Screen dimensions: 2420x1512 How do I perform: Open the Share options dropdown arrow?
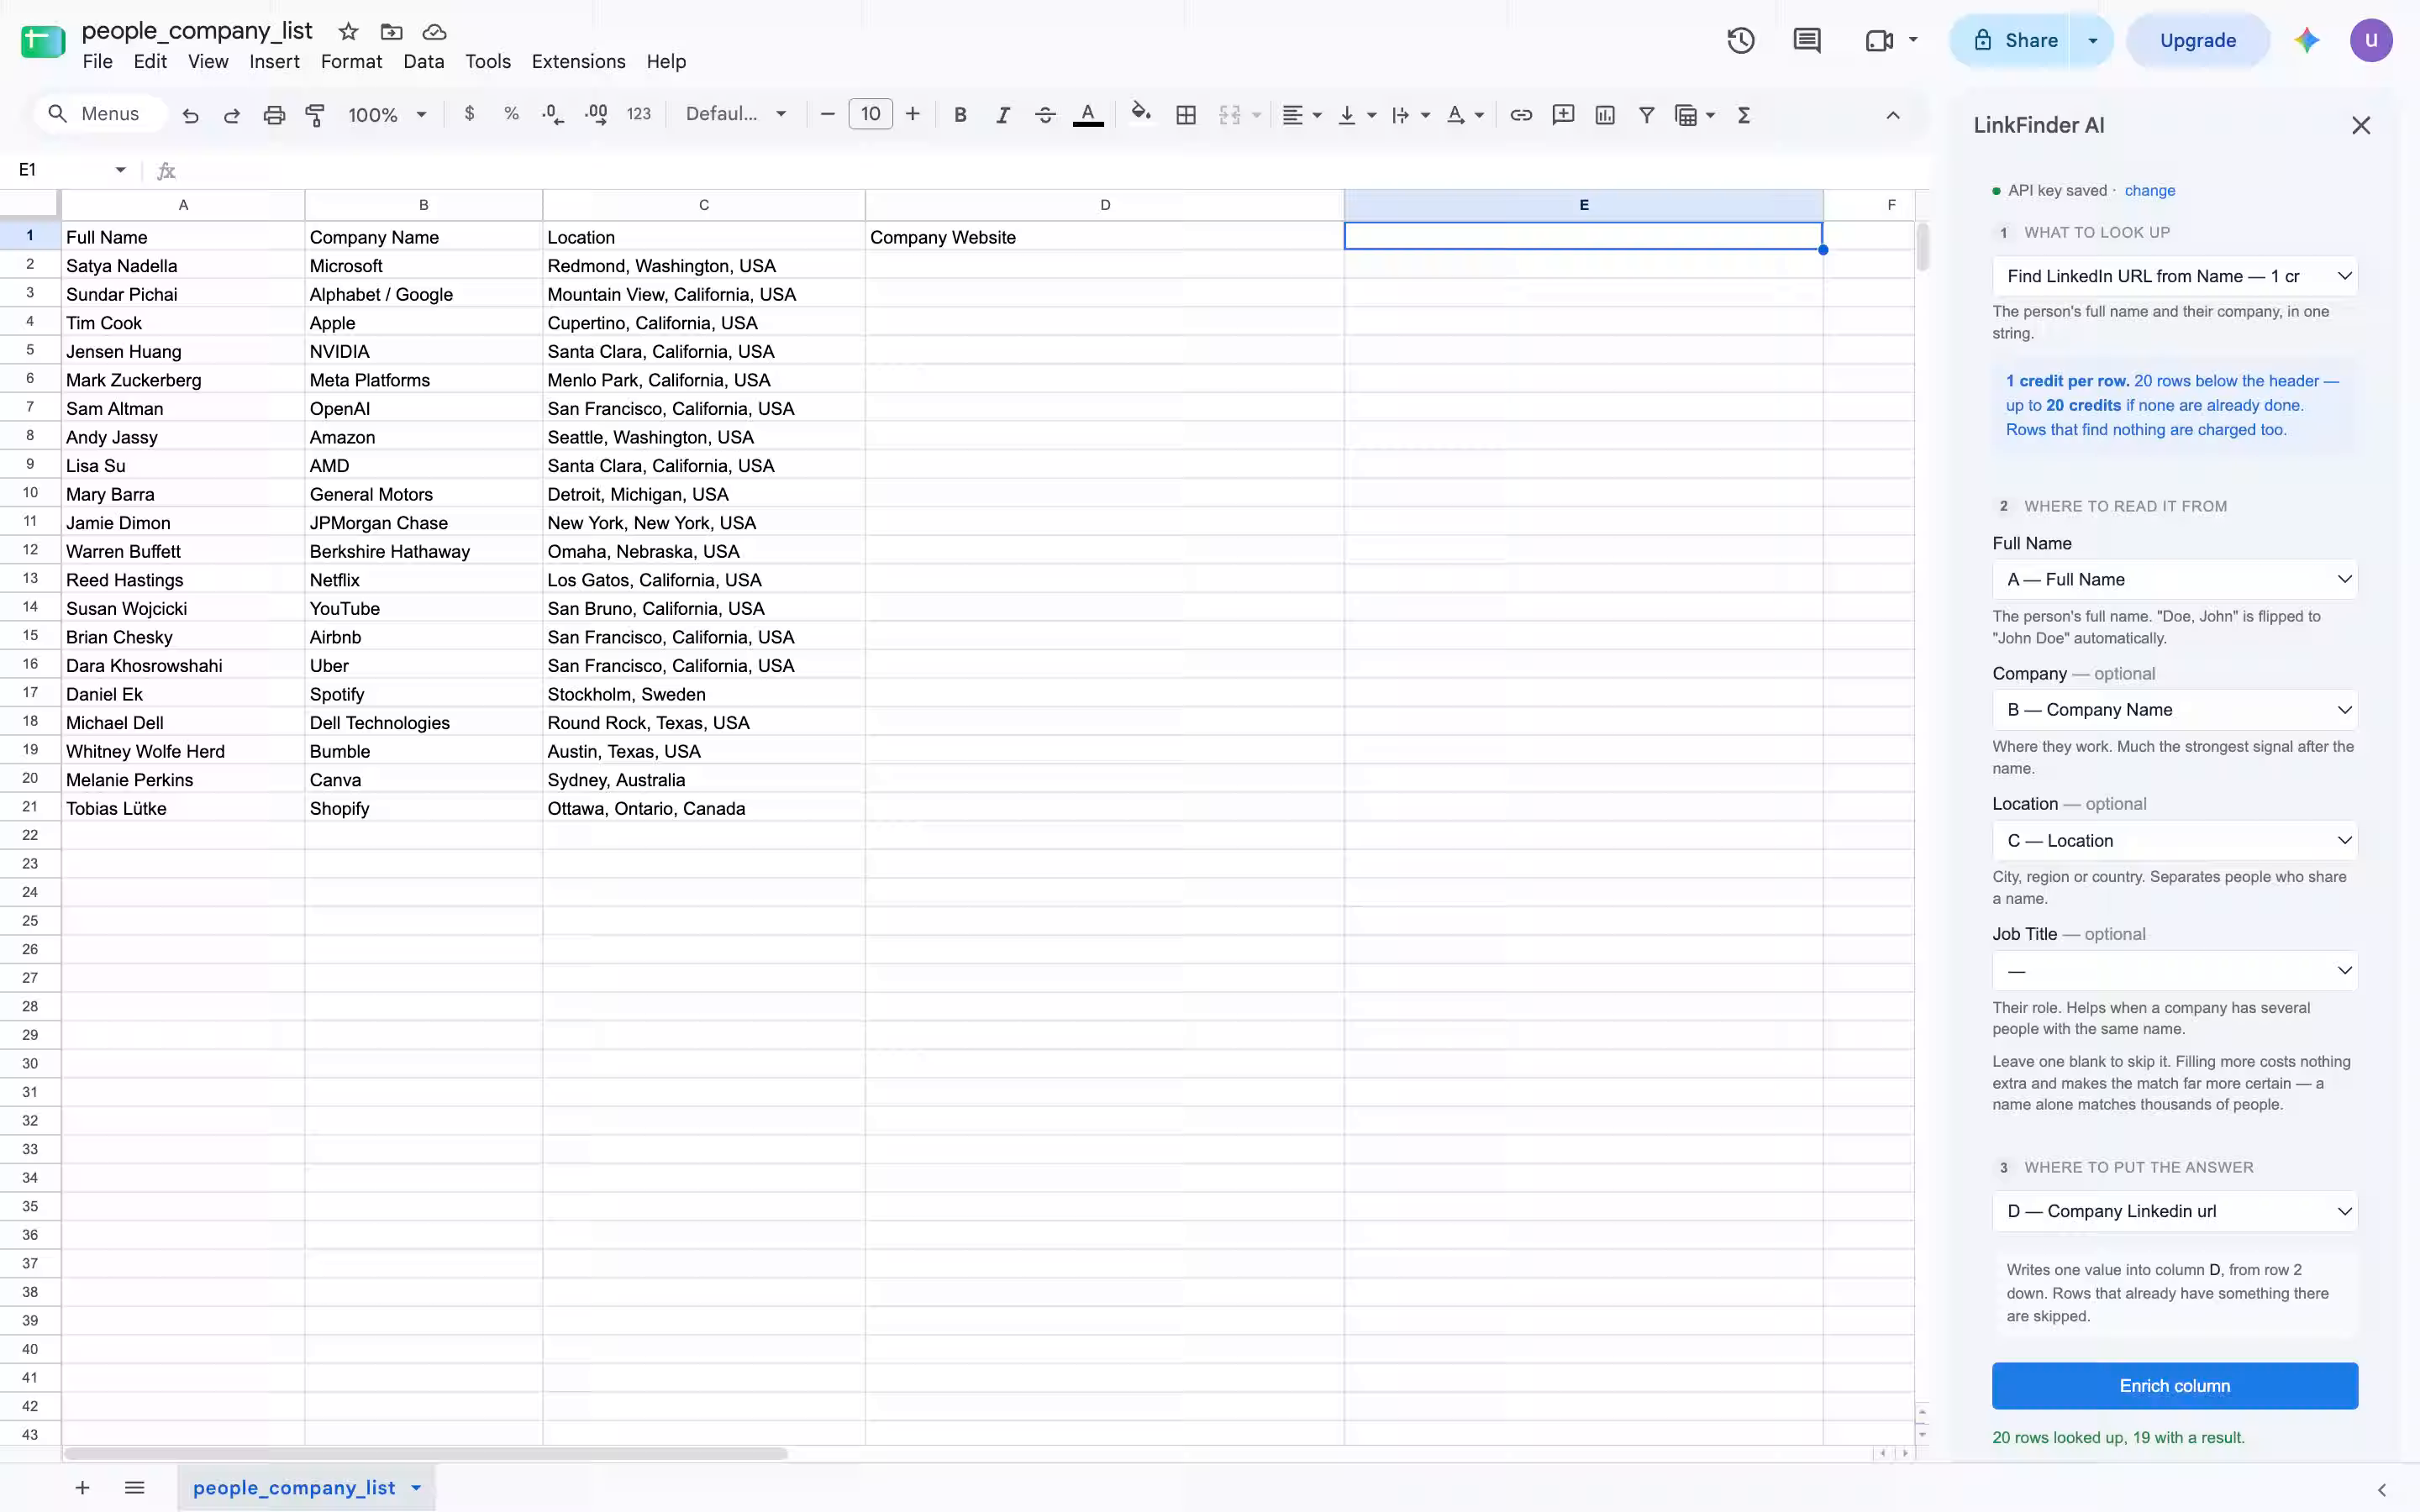click(x=2092, y=41)
